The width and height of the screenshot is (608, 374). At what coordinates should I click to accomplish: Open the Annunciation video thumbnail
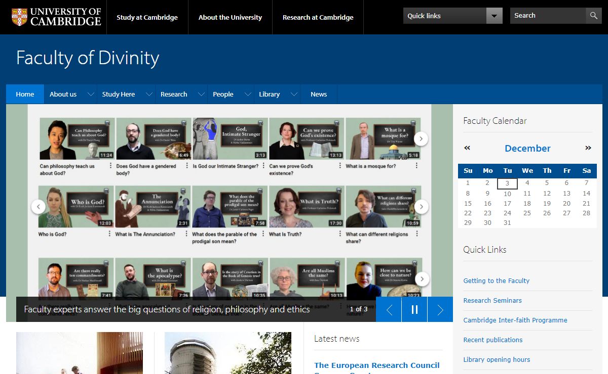[x=153, y=207]
